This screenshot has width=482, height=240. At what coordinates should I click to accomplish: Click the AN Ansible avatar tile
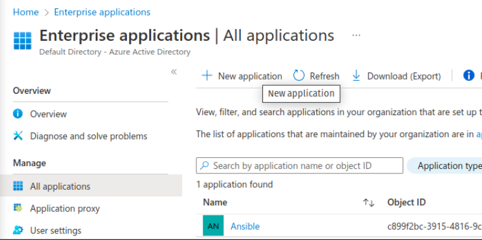[x=213, y=226]
